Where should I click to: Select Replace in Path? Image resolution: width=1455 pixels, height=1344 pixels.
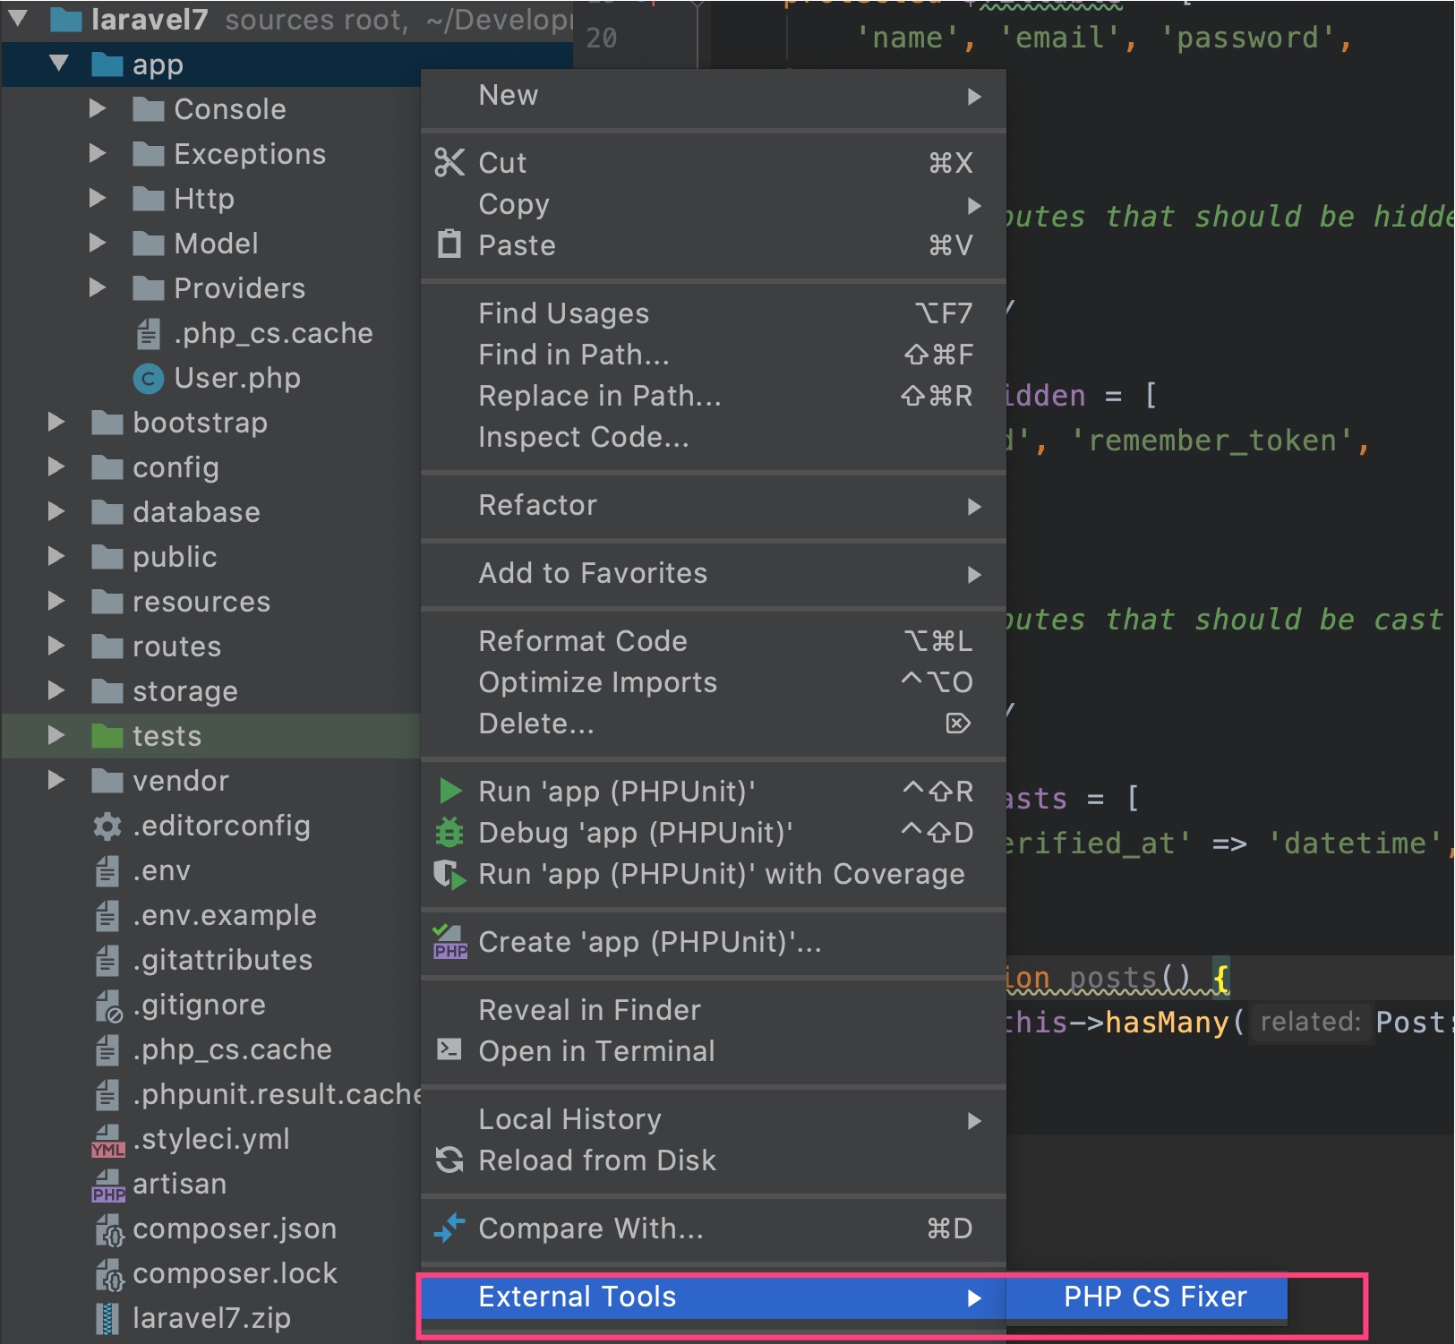click(713, 396)
